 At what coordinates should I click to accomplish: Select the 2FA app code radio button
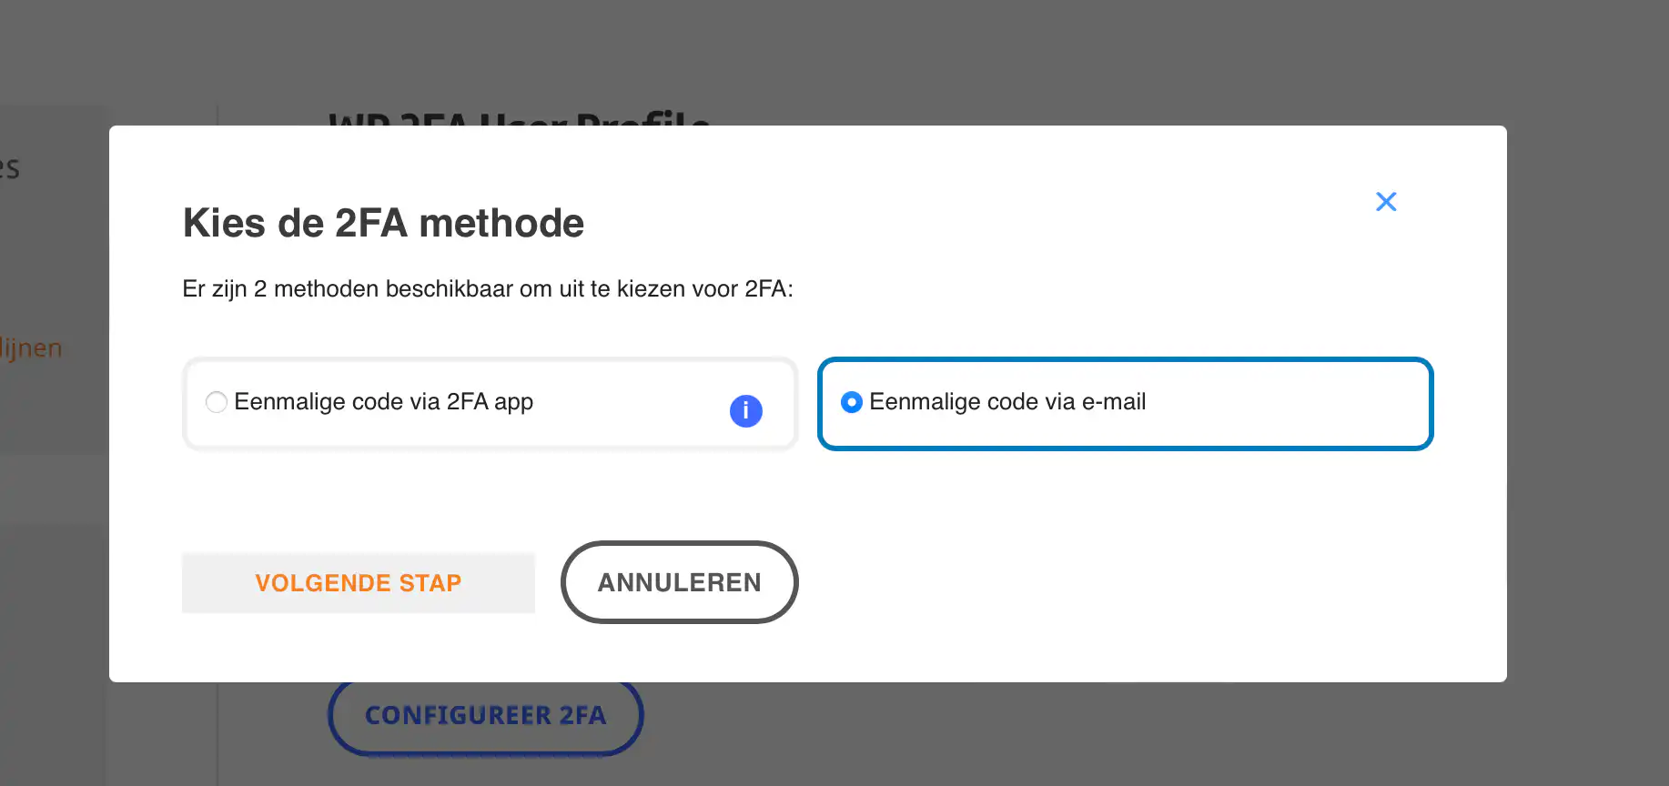pyautogui.click(x=217, y=402)
